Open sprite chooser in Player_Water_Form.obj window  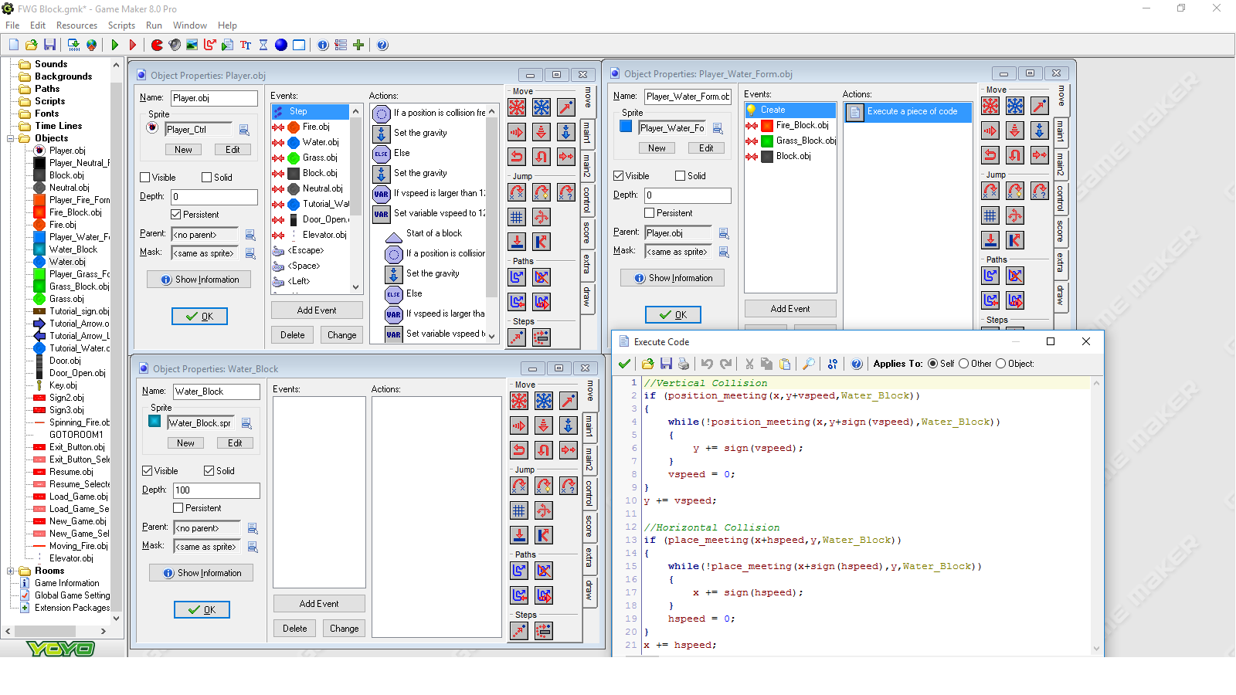pyautogui.click(x=718, y=128)
